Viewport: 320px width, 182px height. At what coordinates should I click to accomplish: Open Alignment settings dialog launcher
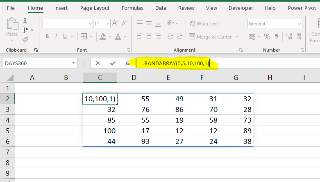point(241,50)
